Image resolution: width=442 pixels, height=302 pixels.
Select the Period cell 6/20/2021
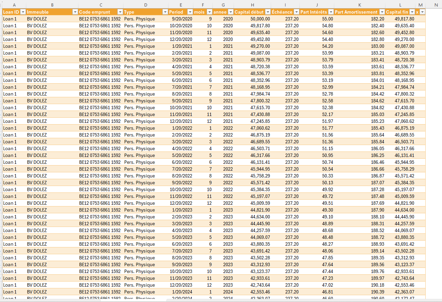coord(181,80)
